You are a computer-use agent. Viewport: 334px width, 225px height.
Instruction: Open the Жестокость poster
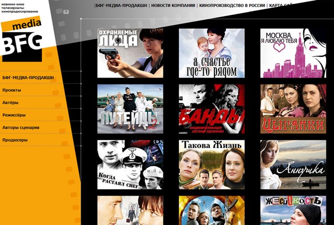click(x=293, y=210)
